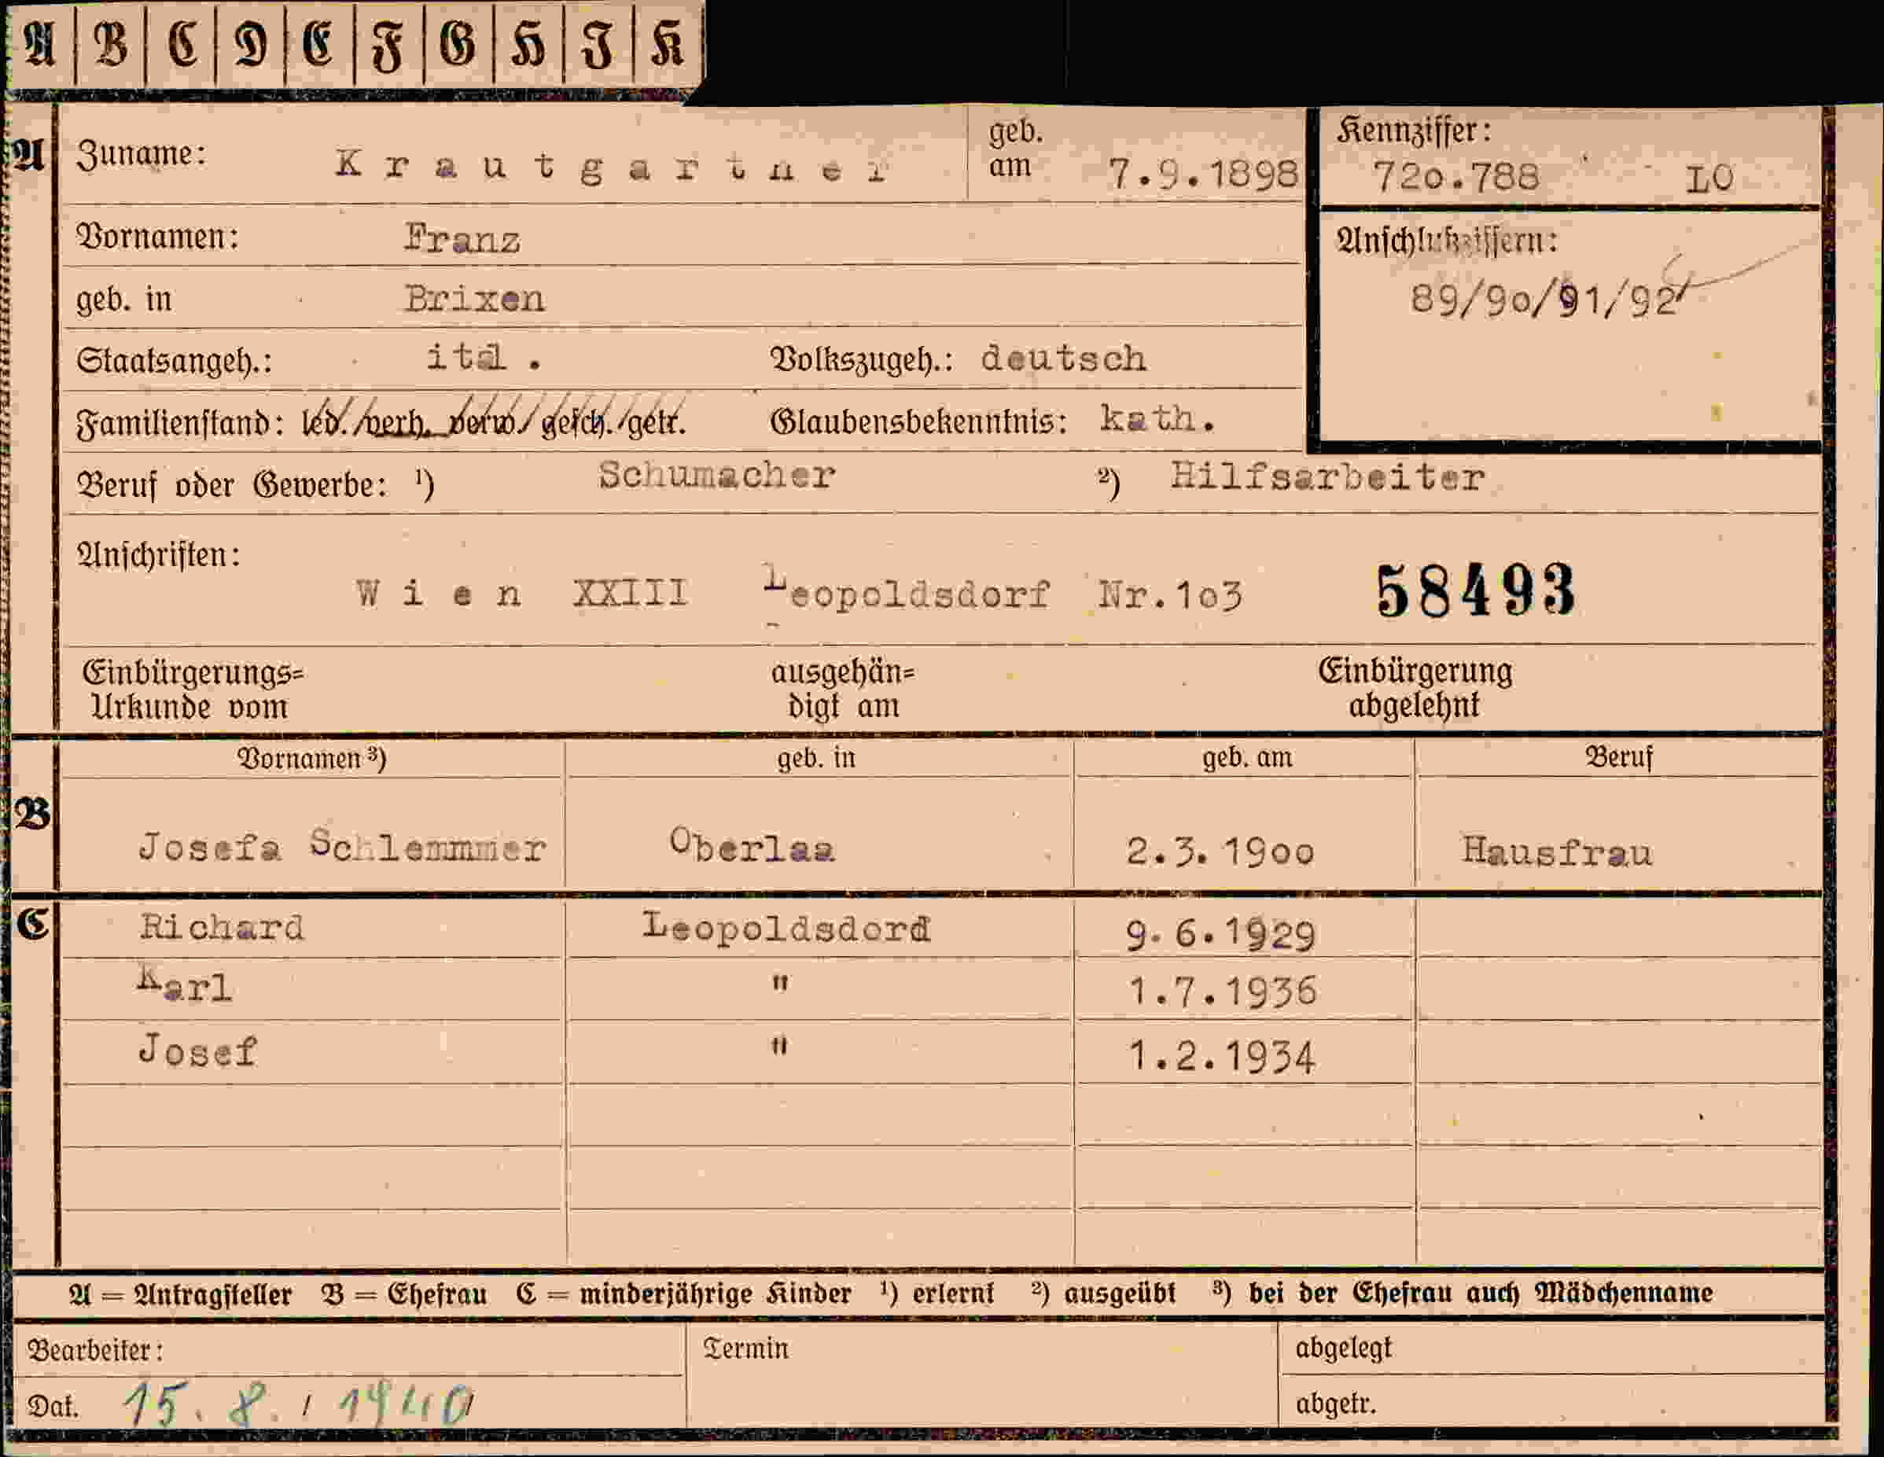This screenshot has height=1457, width=1884.
Task: Select the letter G tab in the top alphabet strip
Action: pyautogui.click(x=458, y=44)
